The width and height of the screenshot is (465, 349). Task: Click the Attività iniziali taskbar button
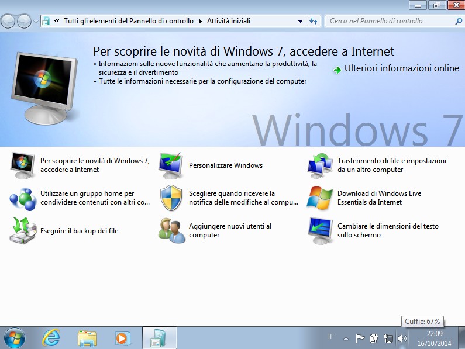click(160, 338)
